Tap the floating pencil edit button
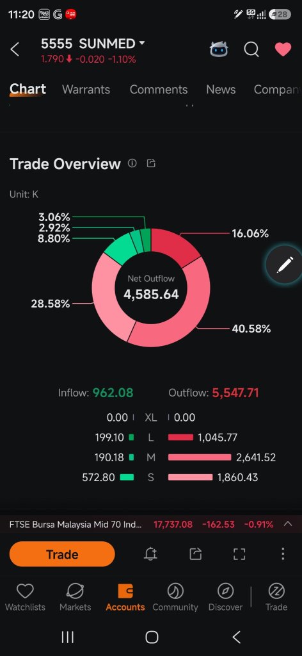The height and width of the screenshot is (656, 302). pyautogui.click(x=285, y=265)
